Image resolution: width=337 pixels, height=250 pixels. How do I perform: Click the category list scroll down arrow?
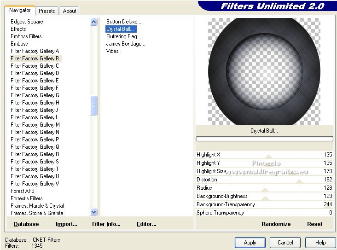pos(94,212)
